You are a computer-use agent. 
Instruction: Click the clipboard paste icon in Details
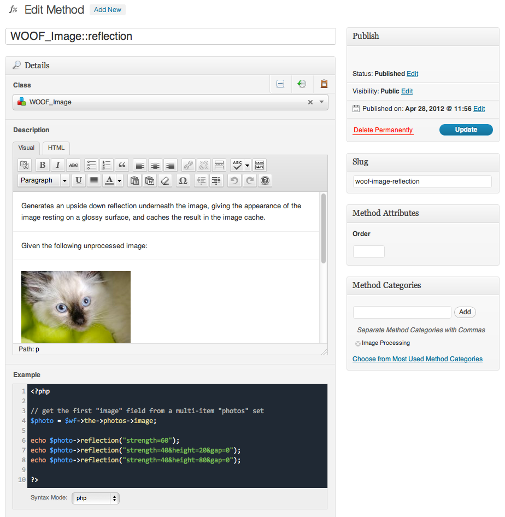tap(324, 84)
